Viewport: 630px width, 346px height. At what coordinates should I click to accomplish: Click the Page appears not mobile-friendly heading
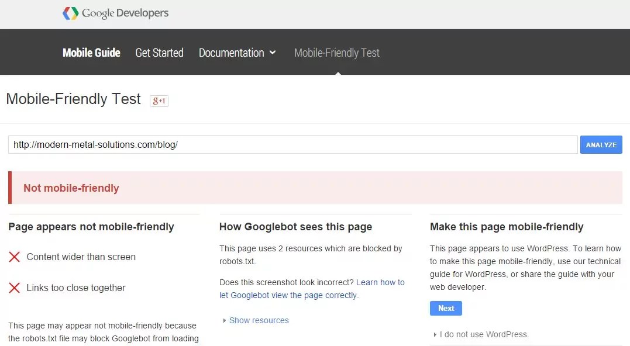coord(91,227)
